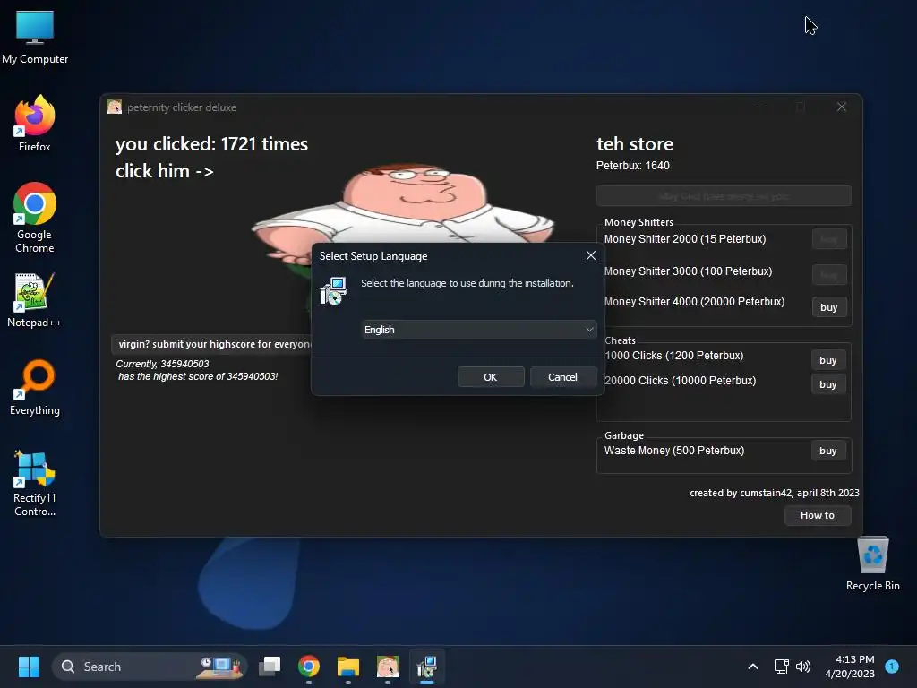The height and width of the screenshot is (688, 917).
Task: Cancel the setup language dialog
Action: click(562, 377)
